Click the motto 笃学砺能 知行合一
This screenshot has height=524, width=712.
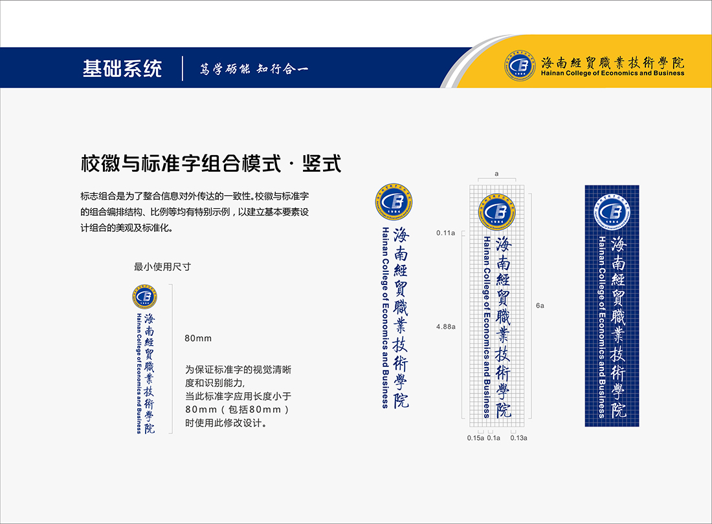tap(254, 68)
